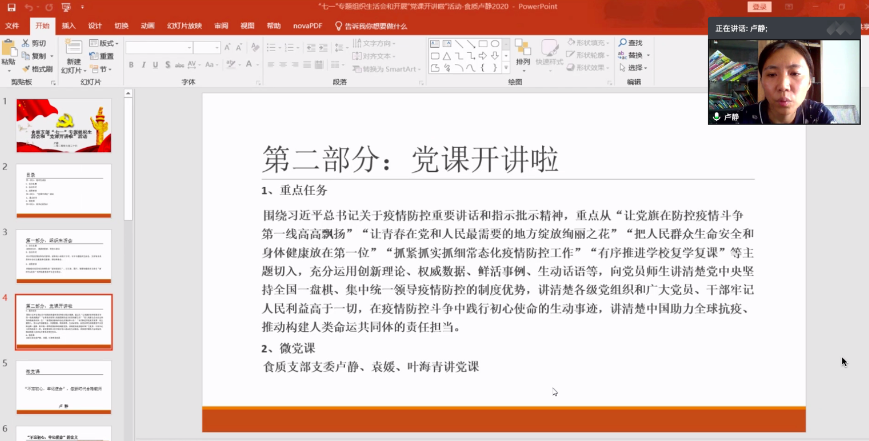Click the Cut (剪切) scissors icon

[25, 43]
